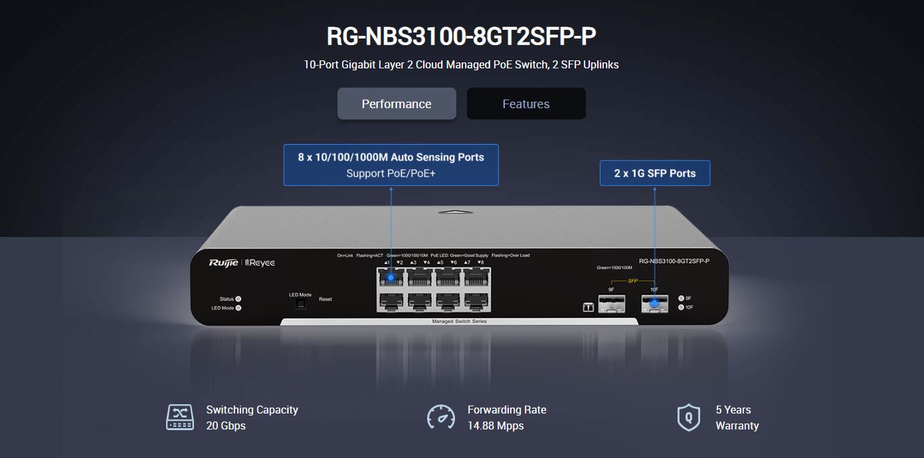Click the Switching Capacity switch icon
This screenshot has width=924, height=458.
(179, 418)
